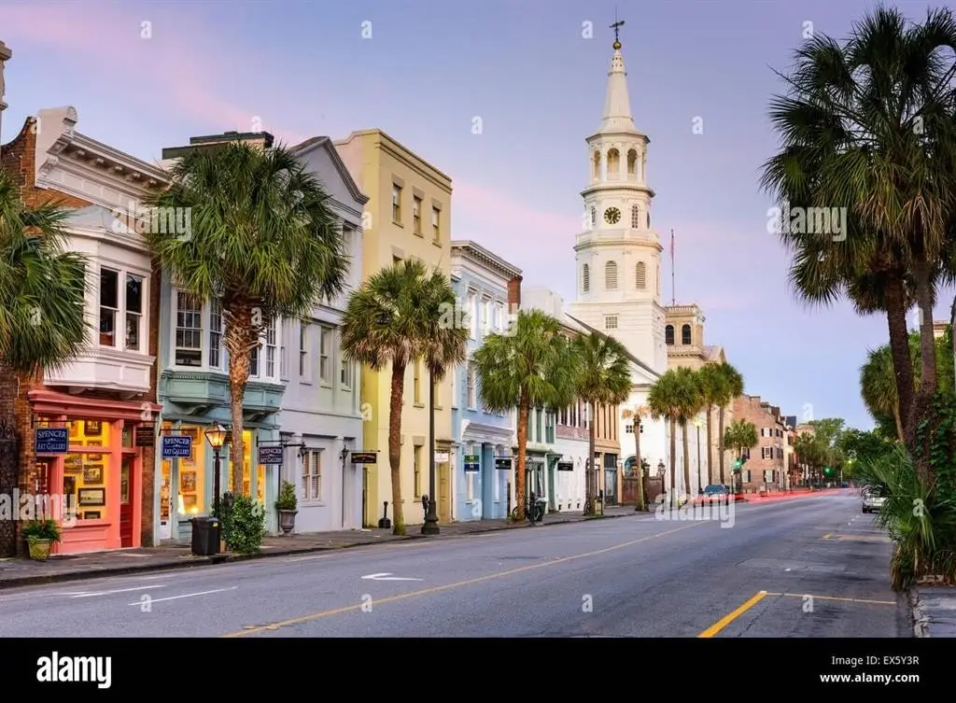Click the flag pole beside the steeple
Image resolution: width=956 pixels, height=703 pixels.
[x=673, y=267]
